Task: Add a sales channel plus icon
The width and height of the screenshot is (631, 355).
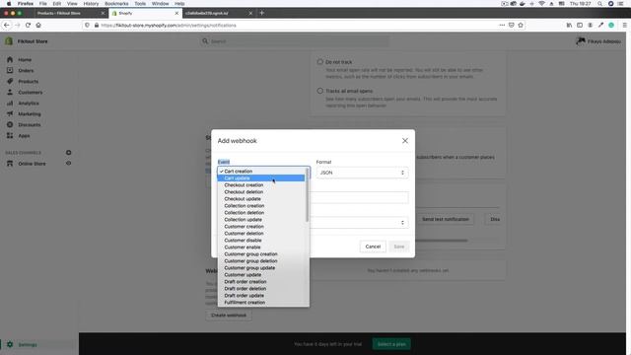Action: [x=68, y=153]
